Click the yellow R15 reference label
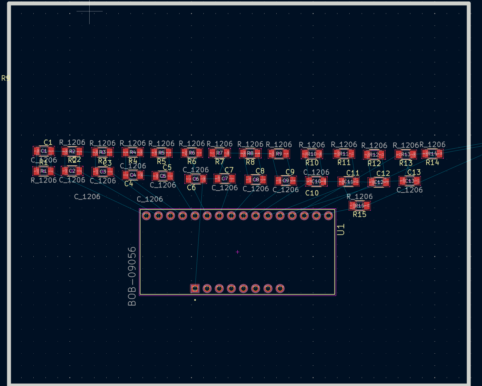Screen dimensions: 482x386 click(x=359, y=215)
